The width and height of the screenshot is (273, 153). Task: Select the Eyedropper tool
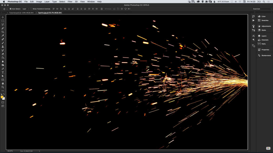click(3, 36)
